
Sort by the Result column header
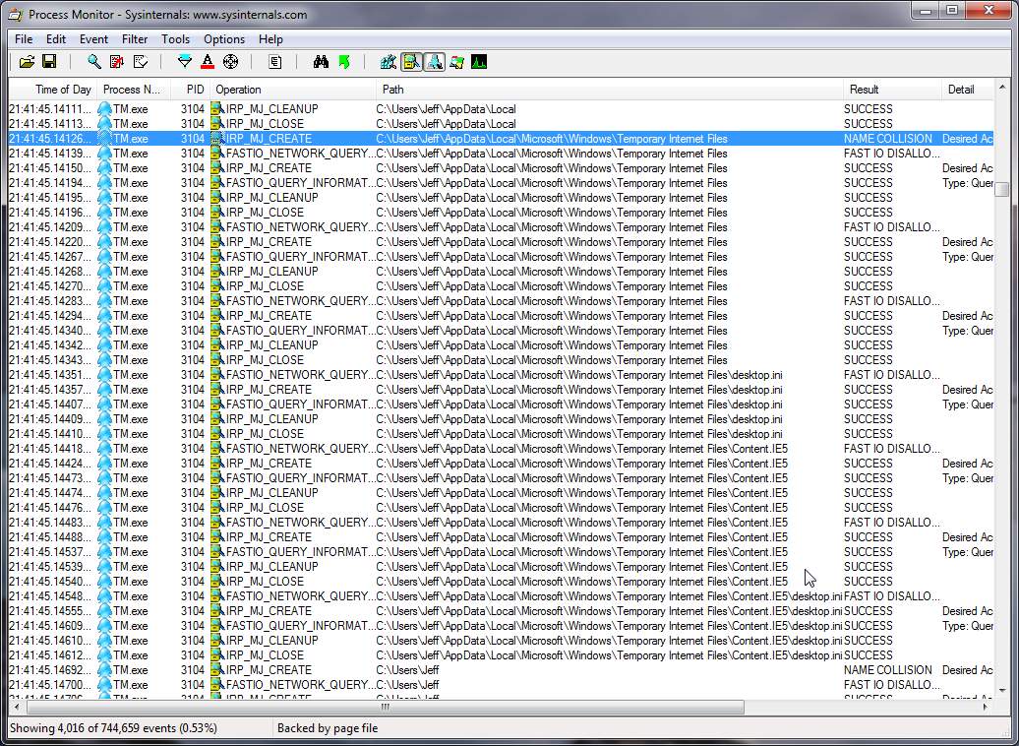coord(892,90)
